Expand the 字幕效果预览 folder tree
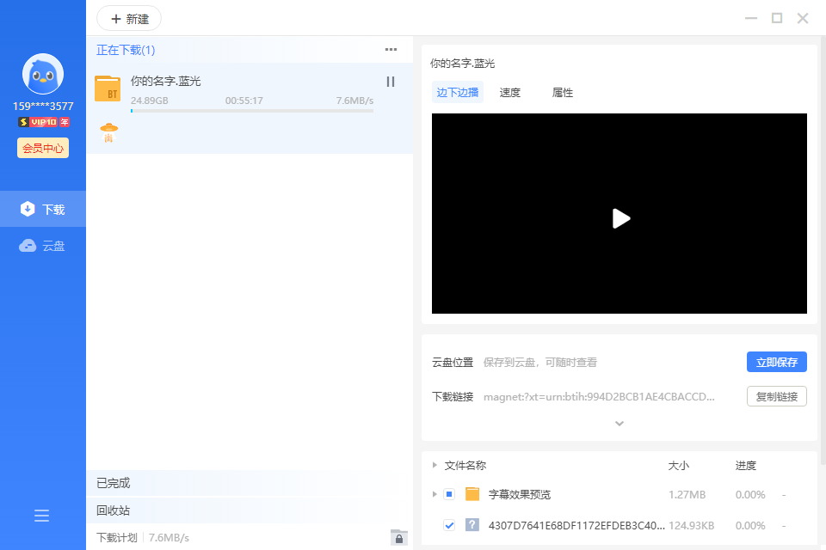The width and height of the screenshot is (826, 550). click(x=435, y=494)
